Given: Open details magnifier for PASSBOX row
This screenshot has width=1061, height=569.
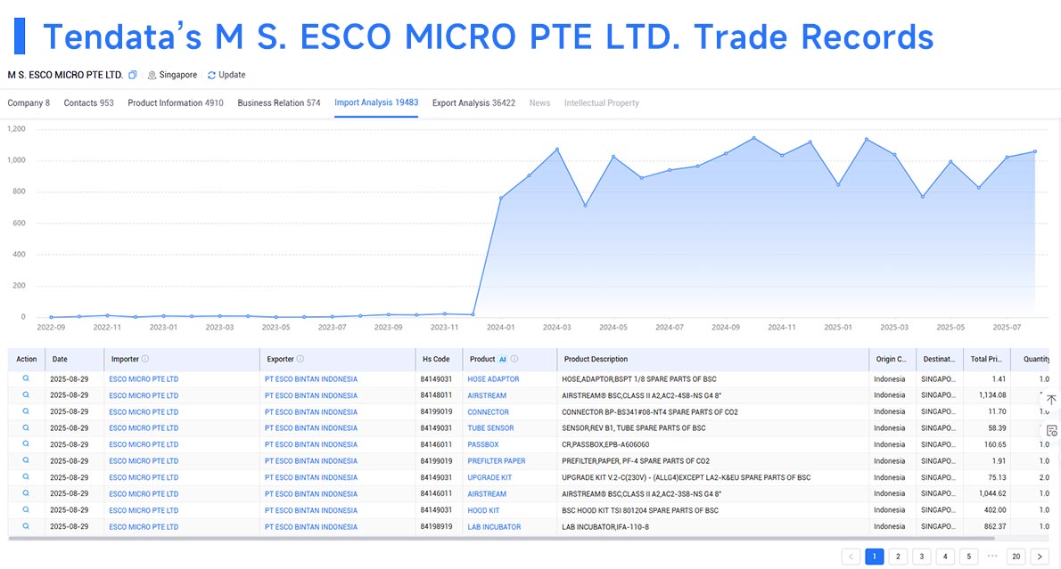Looking at the screenshot, I should pyautogui.click(x=26, y=444).
